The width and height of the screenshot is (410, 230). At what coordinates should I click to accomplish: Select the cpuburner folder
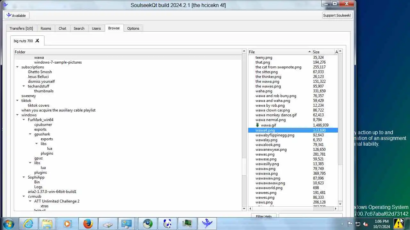click(x=43, y=125)
